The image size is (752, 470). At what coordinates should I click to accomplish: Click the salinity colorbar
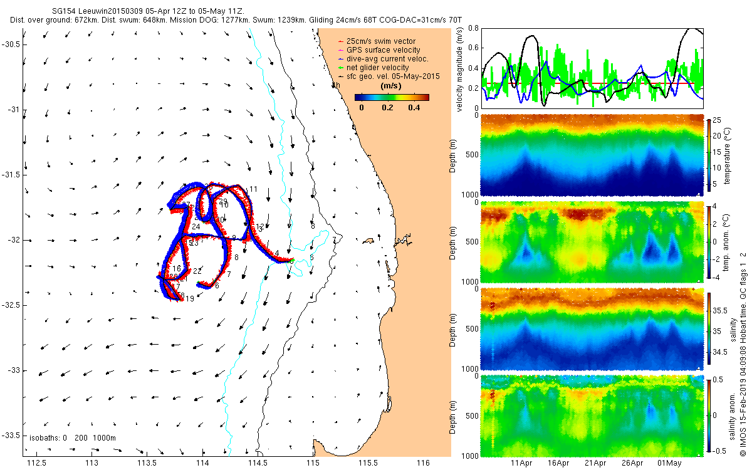click(709, 328)
